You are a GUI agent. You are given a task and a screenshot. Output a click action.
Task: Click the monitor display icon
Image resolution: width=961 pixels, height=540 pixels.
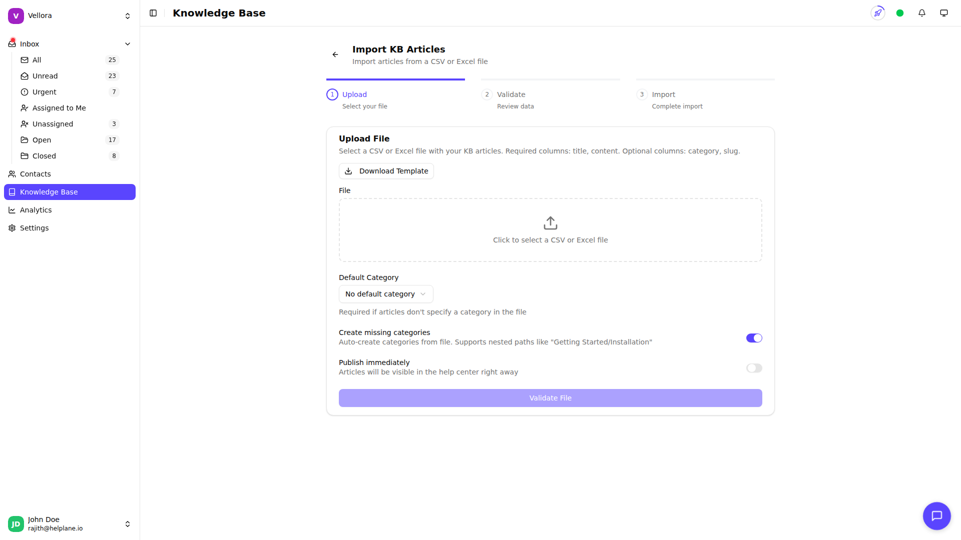coord(944,13)
